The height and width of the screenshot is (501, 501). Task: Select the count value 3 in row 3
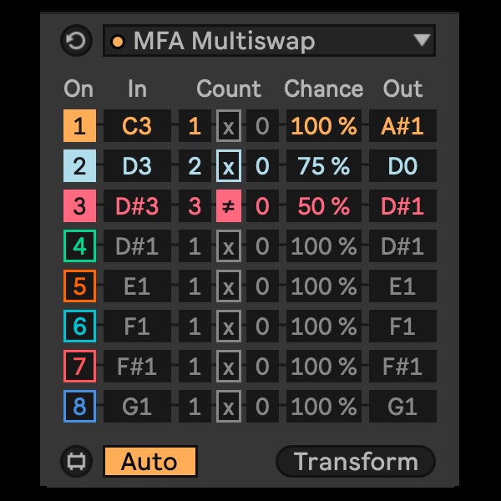[x=195, y=206]
